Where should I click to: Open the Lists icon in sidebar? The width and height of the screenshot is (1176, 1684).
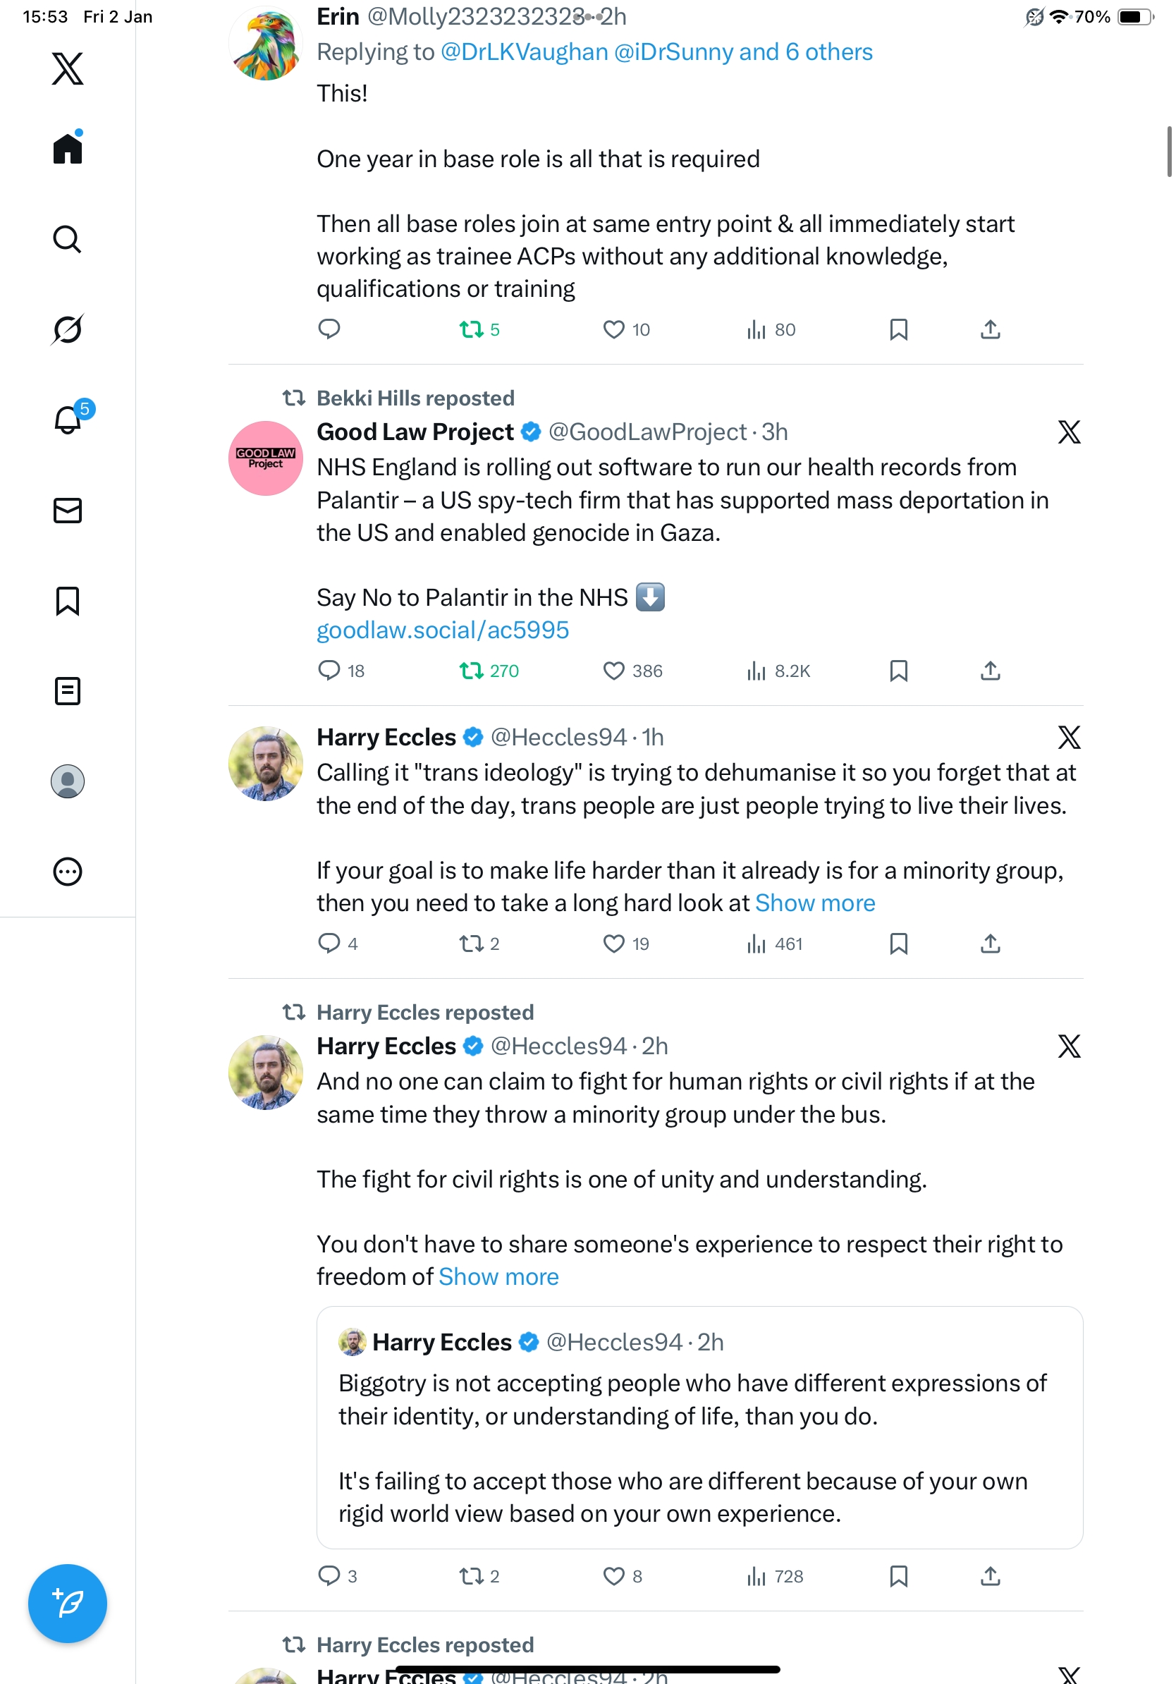pyautogui.click(x=68, y=691)
